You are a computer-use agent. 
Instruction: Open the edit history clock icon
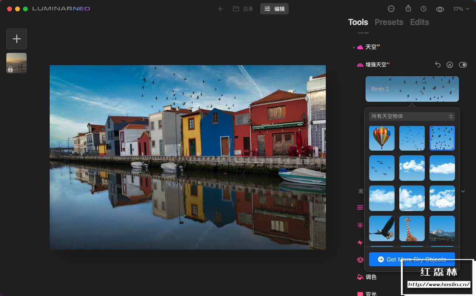(x=424, y=9)
